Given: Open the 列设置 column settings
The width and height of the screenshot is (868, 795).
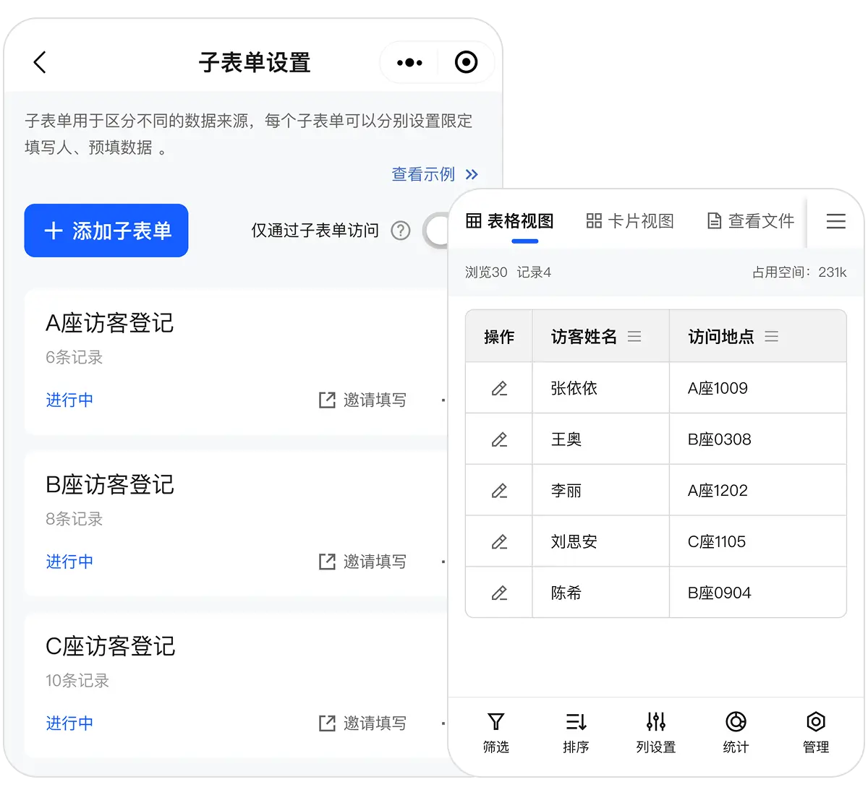Looking at the screenshot, I should pyautogui.click(x=656, y=733).
